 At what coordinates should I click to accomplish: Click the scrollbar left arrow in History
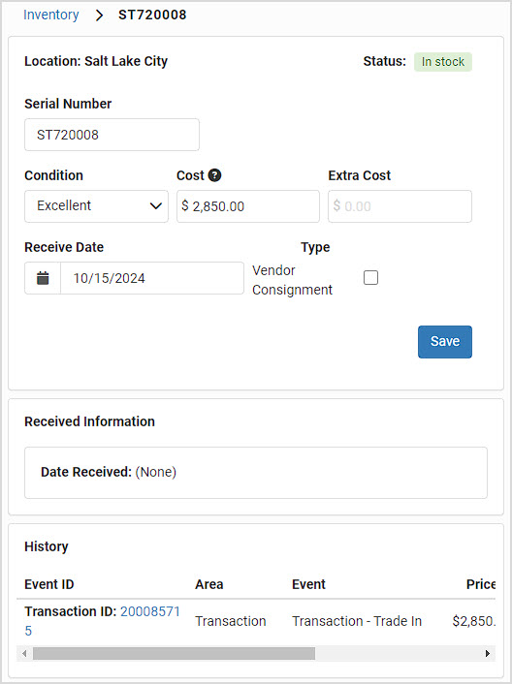(24, 653)
